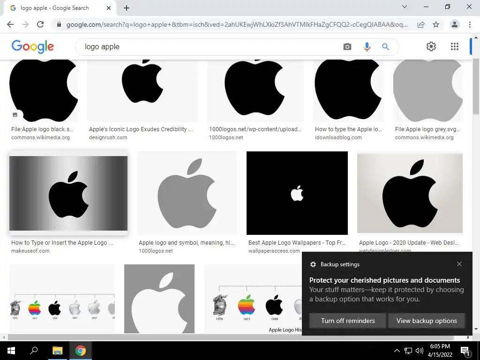Select the 'logo apple - Google Search' tab
The image size is (480, 360).
(x=60, y=8)
